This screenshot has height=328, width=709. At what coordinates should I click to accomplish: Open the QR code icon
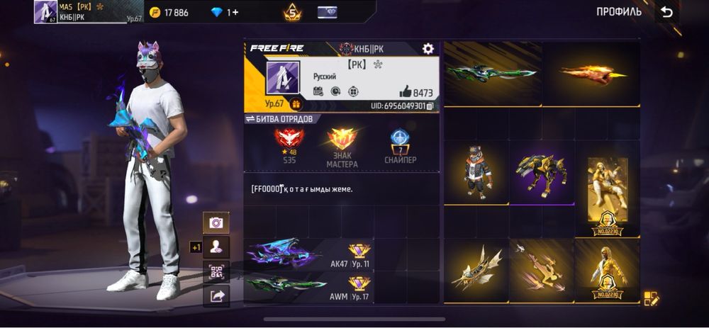tap(216, 271)
